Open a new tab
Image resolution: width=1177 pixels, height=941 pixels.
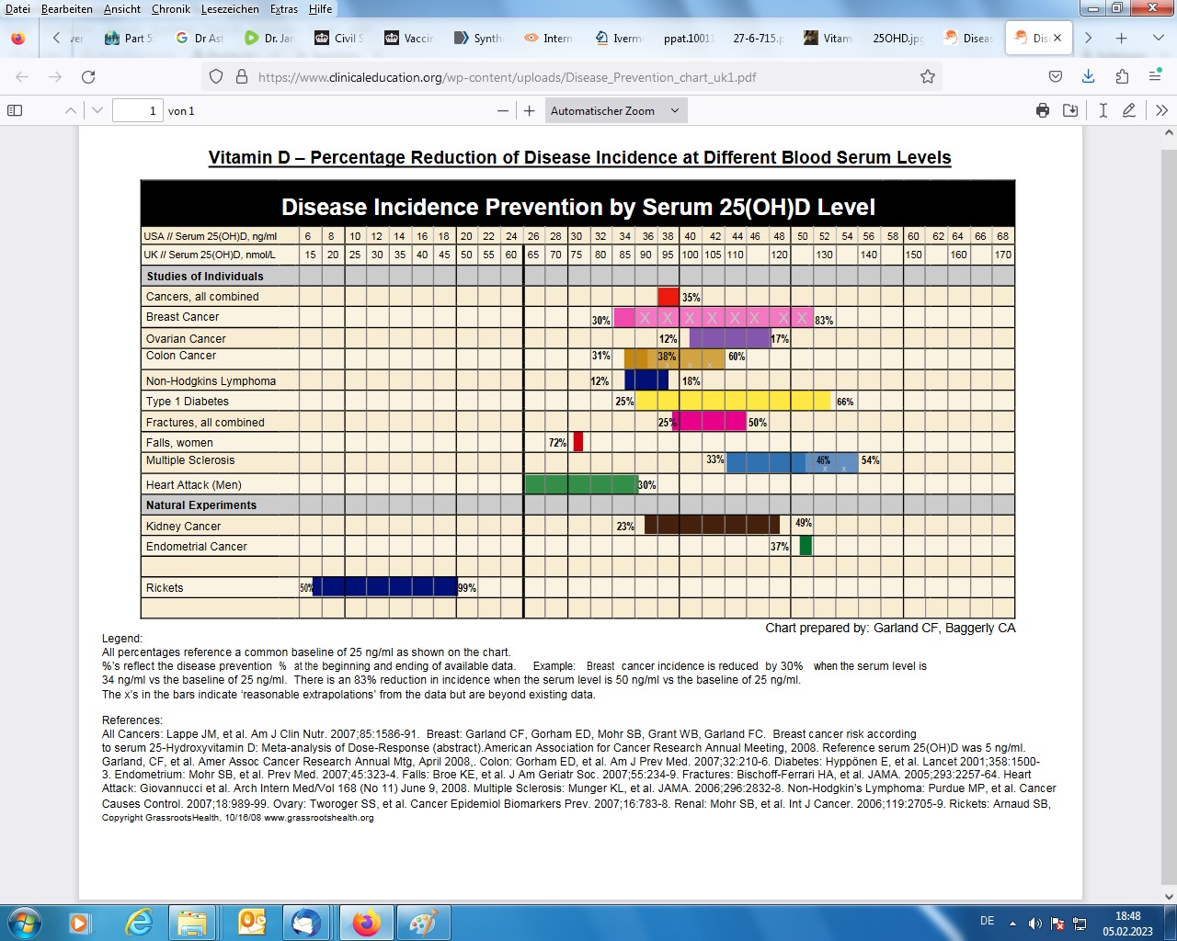coord(1122,39)
